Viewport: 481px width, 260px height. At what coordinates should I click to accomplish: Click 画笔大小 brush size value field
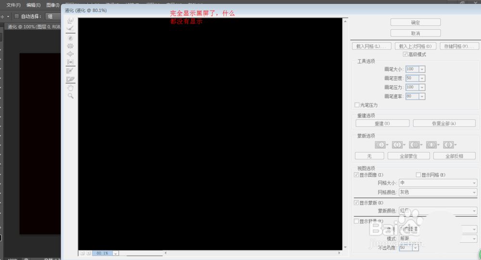[x=412, y=69]
